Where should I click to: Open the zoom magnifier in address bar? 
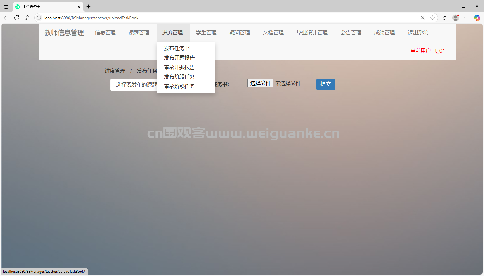coord(423,18)
